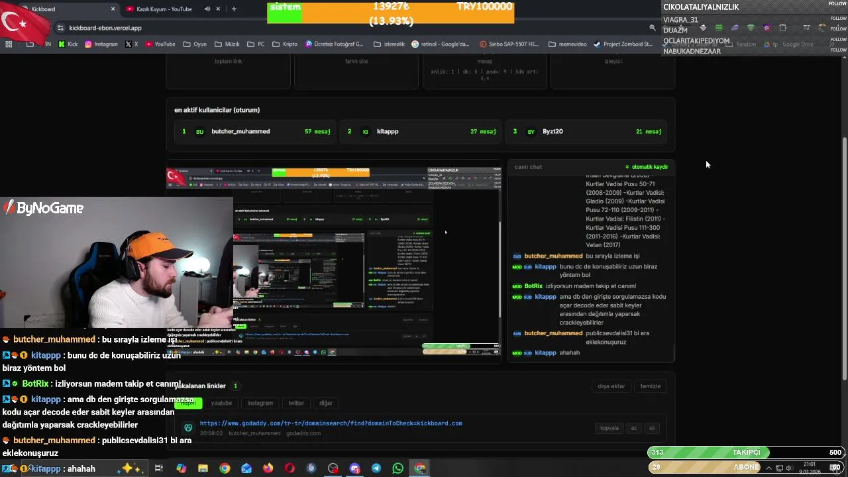This screenshot has width=848, height=477.
Task: Click the sistem progress bar at top
Action: click(x=391, y=13)
